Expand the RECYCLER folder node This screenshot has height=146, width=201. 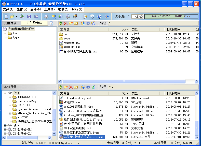point(10,105)
